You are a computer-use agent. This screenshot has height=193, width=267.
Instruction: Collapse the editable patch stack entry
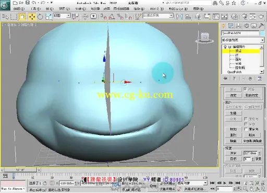pyautogui.click(x=229, y=47)
